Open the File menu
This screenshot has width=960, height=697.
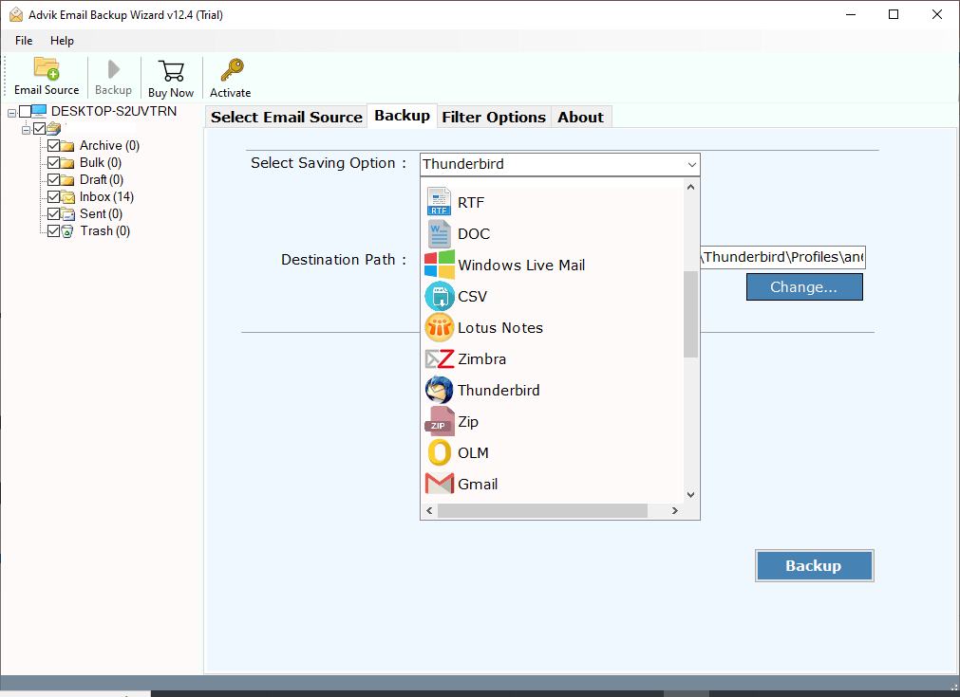pos(24,41)
